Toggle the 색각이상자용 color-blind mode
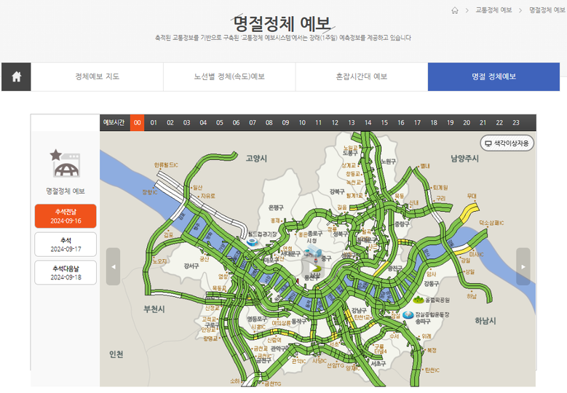Image resolution: width=567 pixels, height=393 pixels. click(507, 143)
